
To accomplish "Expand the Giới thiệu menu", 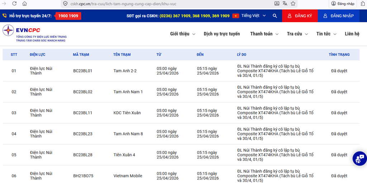I will pyautogui.click(x=182, y=34).
